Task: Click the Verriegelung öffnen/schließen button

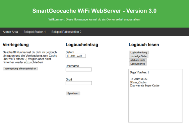Action: click(20, 69)
